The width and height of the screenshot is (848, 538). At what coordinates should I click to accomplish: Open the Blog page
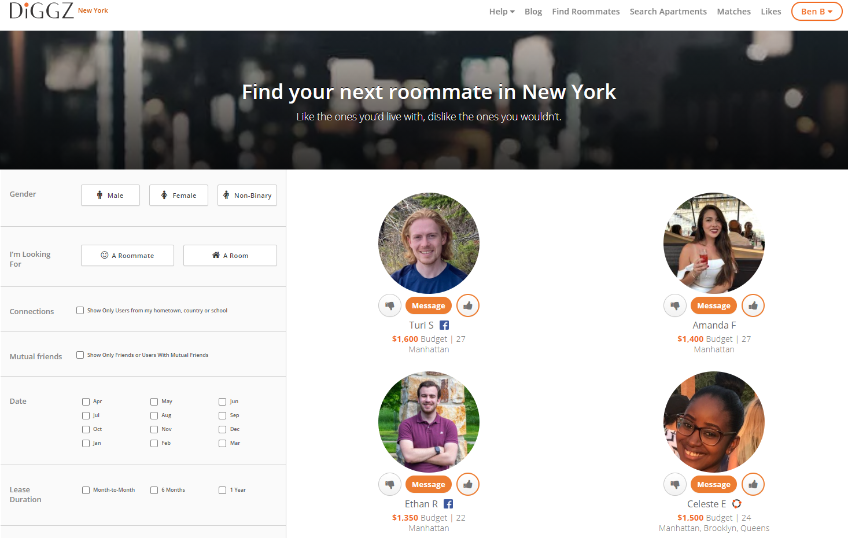point(533,12)
